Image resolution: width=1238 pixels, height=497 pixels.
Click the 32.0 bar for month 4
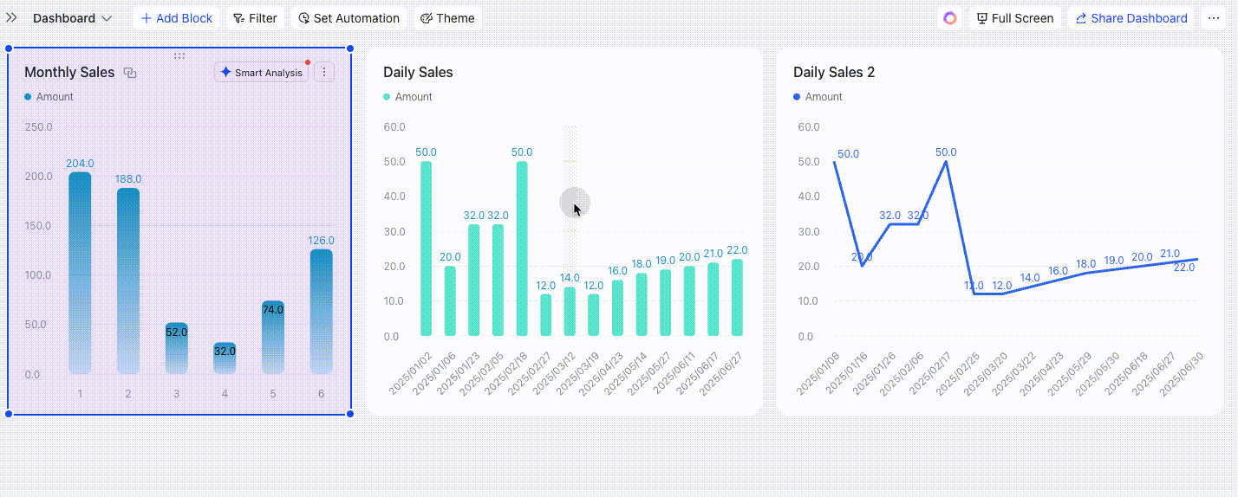[225, 358]
